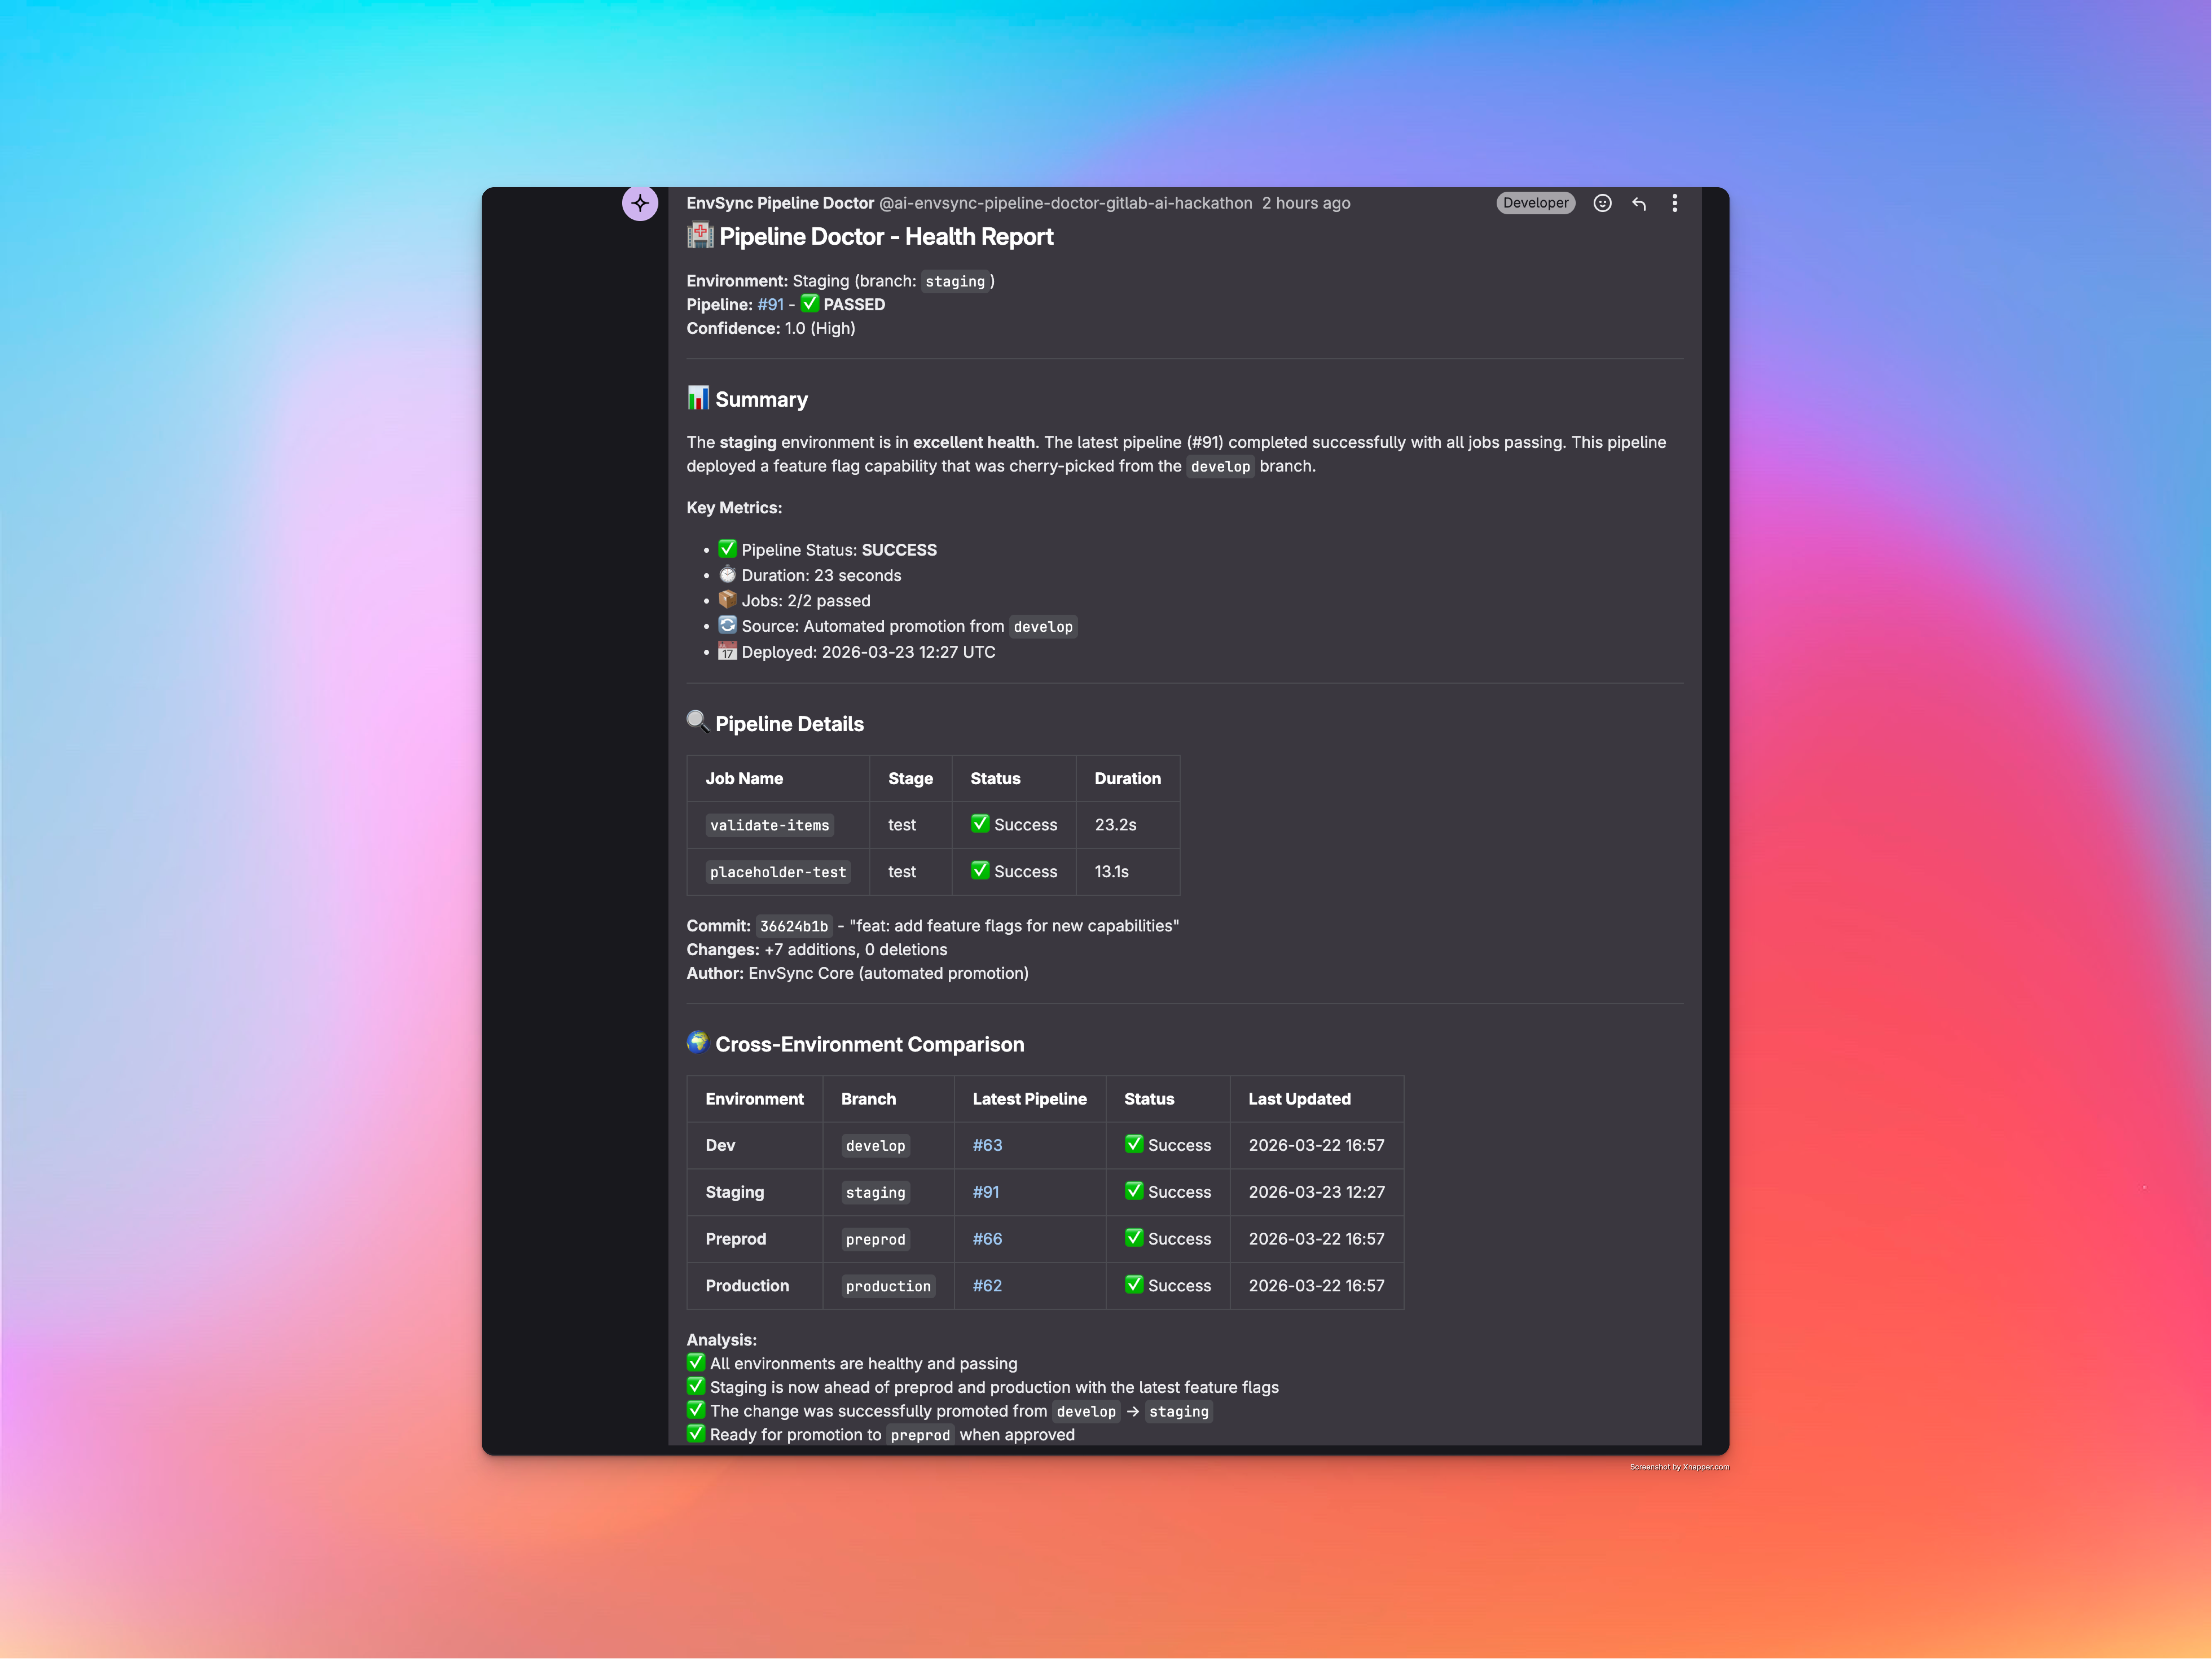Click EnvSync Pipeline Doctor author name

(780, 203)
